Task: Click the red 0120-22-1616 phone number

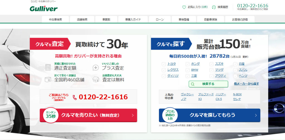Action: [103, 97]
